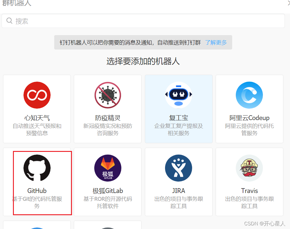Image resolution: width=290 pixels, height=229 pixels.
Task: Click the 极狐GitLab robot name
Action: pos(108,191)
